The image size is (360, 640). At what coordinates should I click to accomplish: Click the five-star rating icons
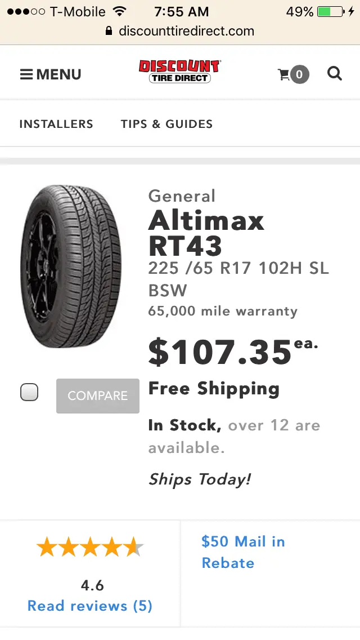tap(90, 546)
